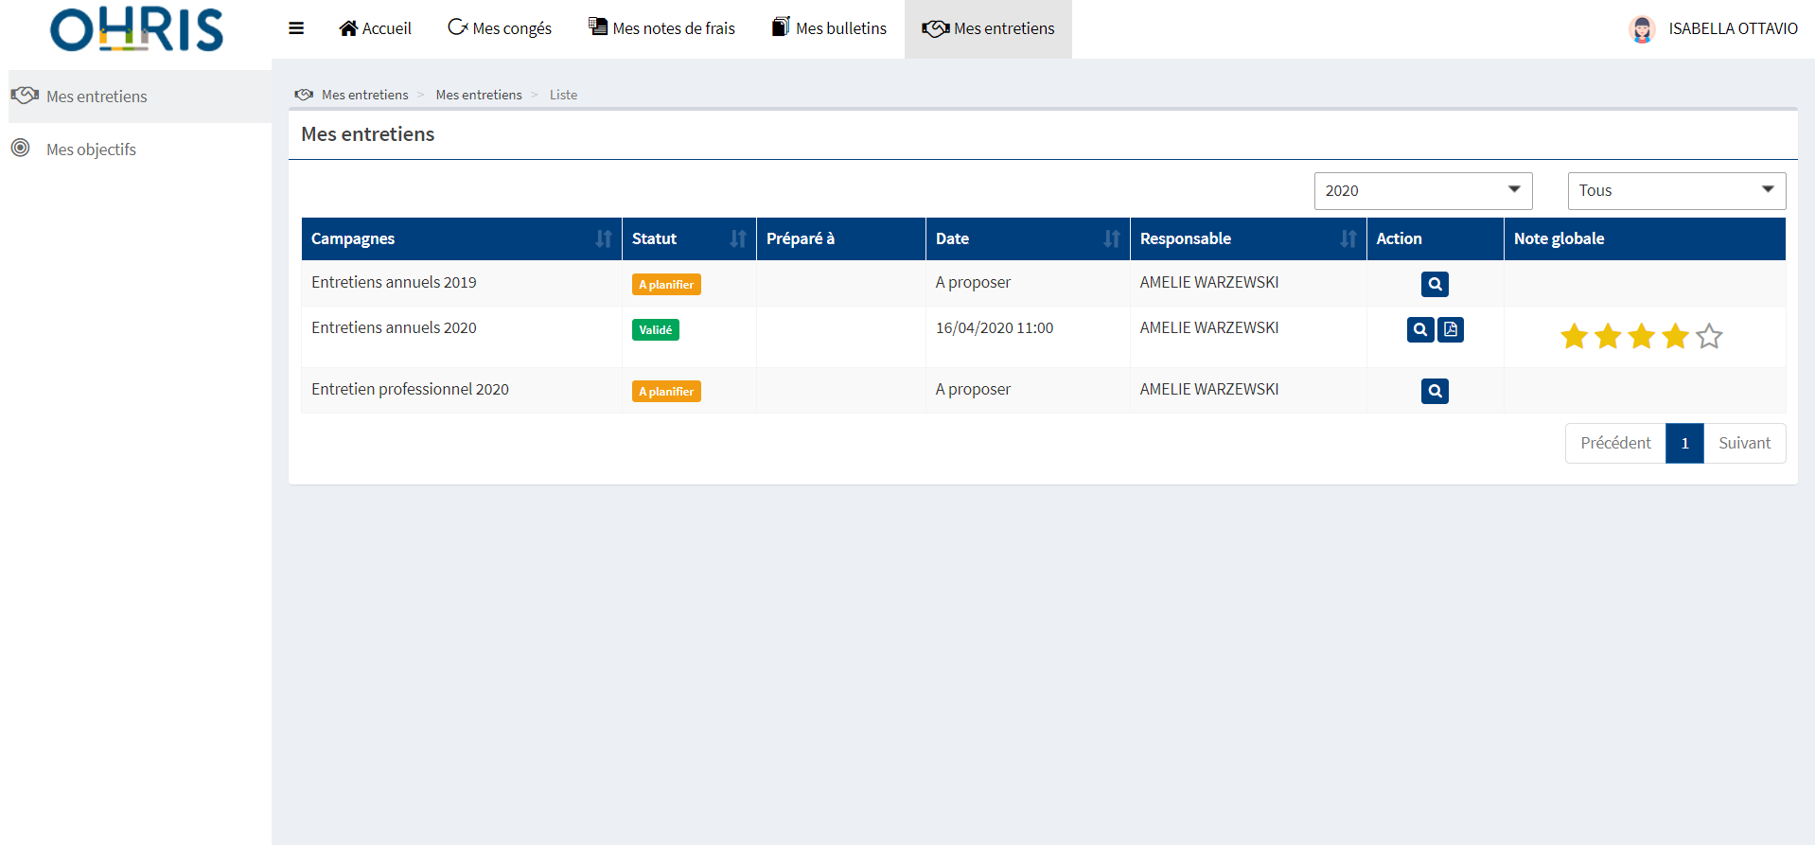Click the Suivant pagination button

(x=1744, y=443)
